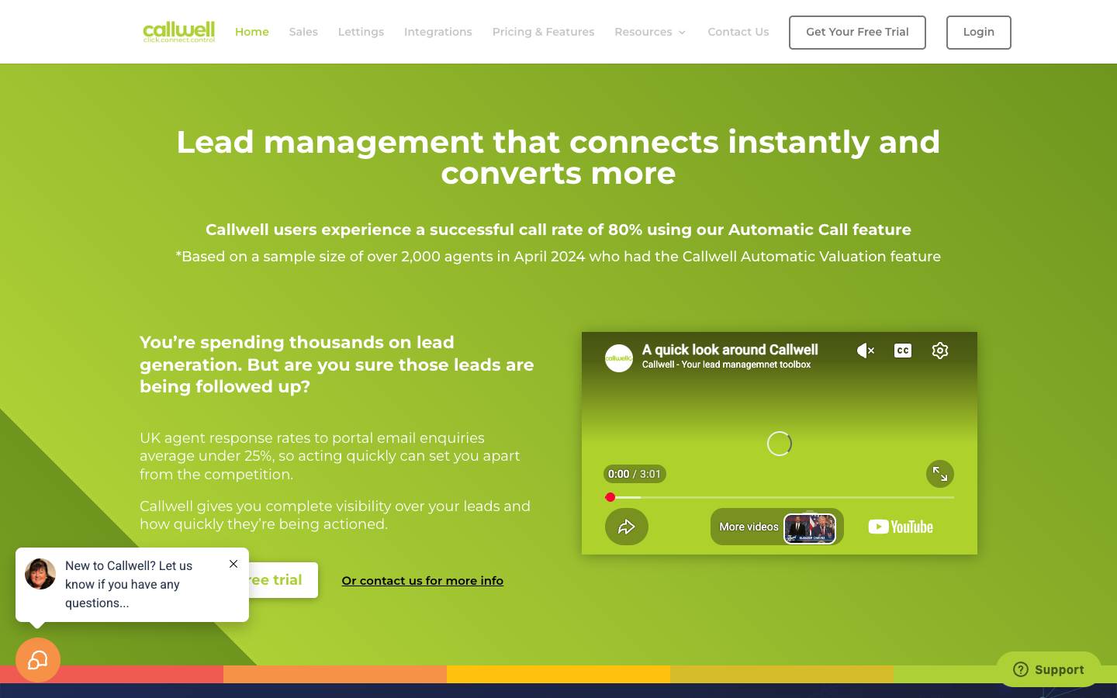
Task: Click the Callwell logo in the header
Action: (x=179, y=32)
